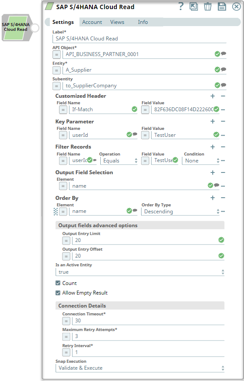
Task: Open Order By Type Descending dropdown
Action: pos(180,212)
